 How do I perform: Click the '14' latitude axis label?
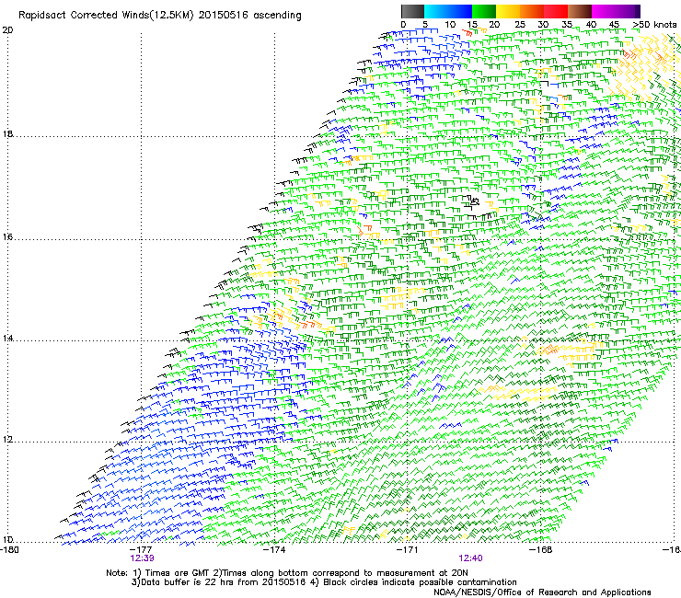click(7, 338)
